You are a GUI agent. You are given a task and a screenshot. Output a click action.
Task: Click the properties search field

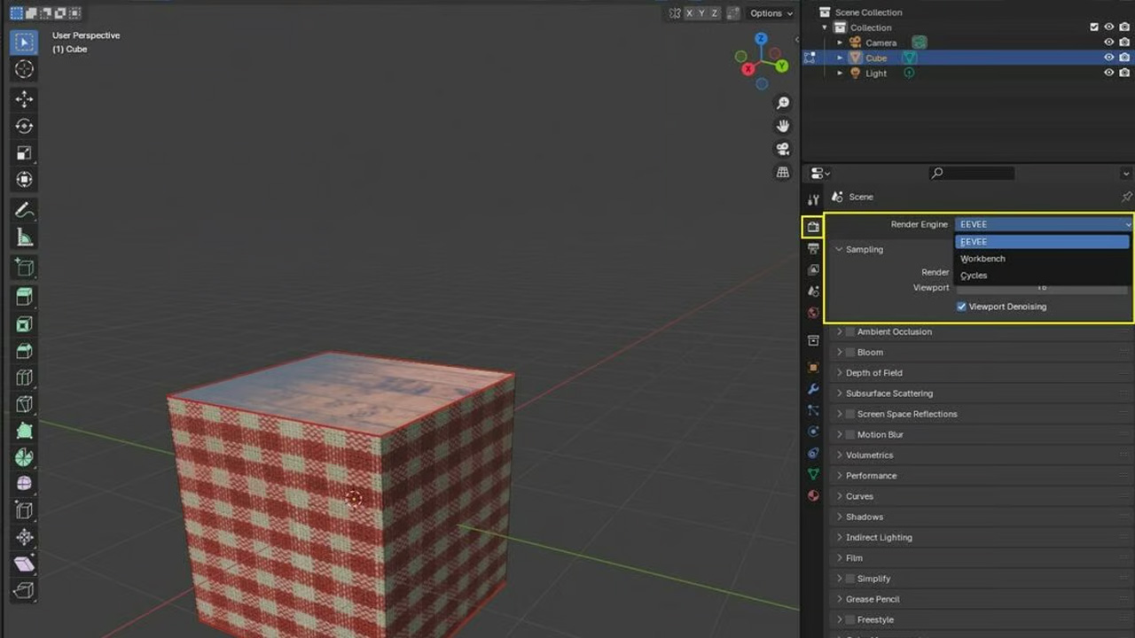point(971,174)
